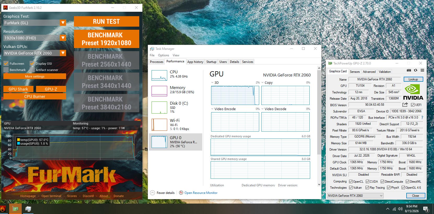
Task: Open the Discord link in FurMark
Action: [88, 196]
